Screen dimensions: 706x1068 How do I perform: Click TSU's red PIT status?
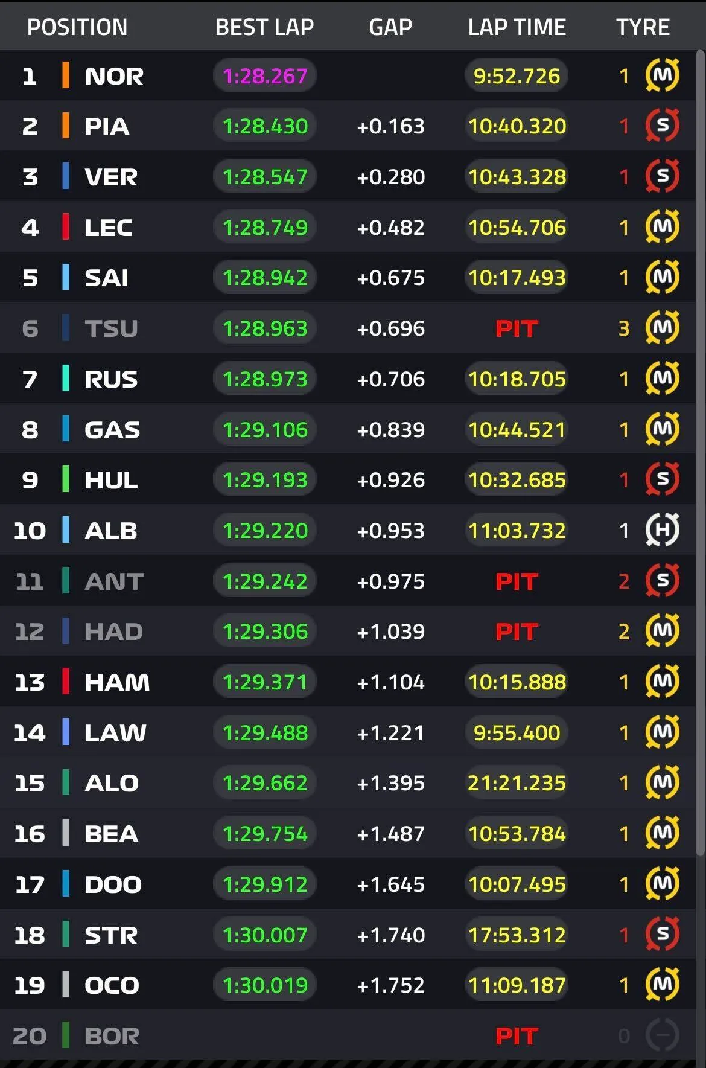pos(517,328)
